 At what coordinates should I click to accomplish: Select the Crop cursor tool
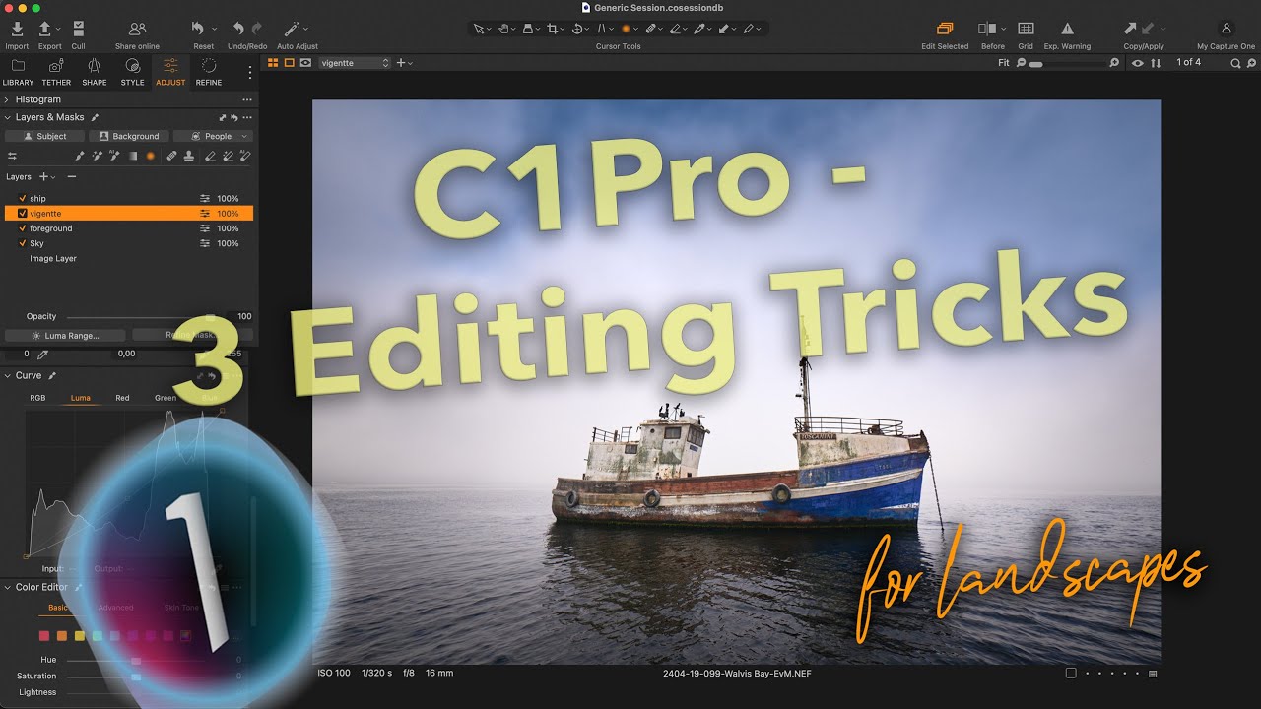pyautogui.click(x=552, y=30)
